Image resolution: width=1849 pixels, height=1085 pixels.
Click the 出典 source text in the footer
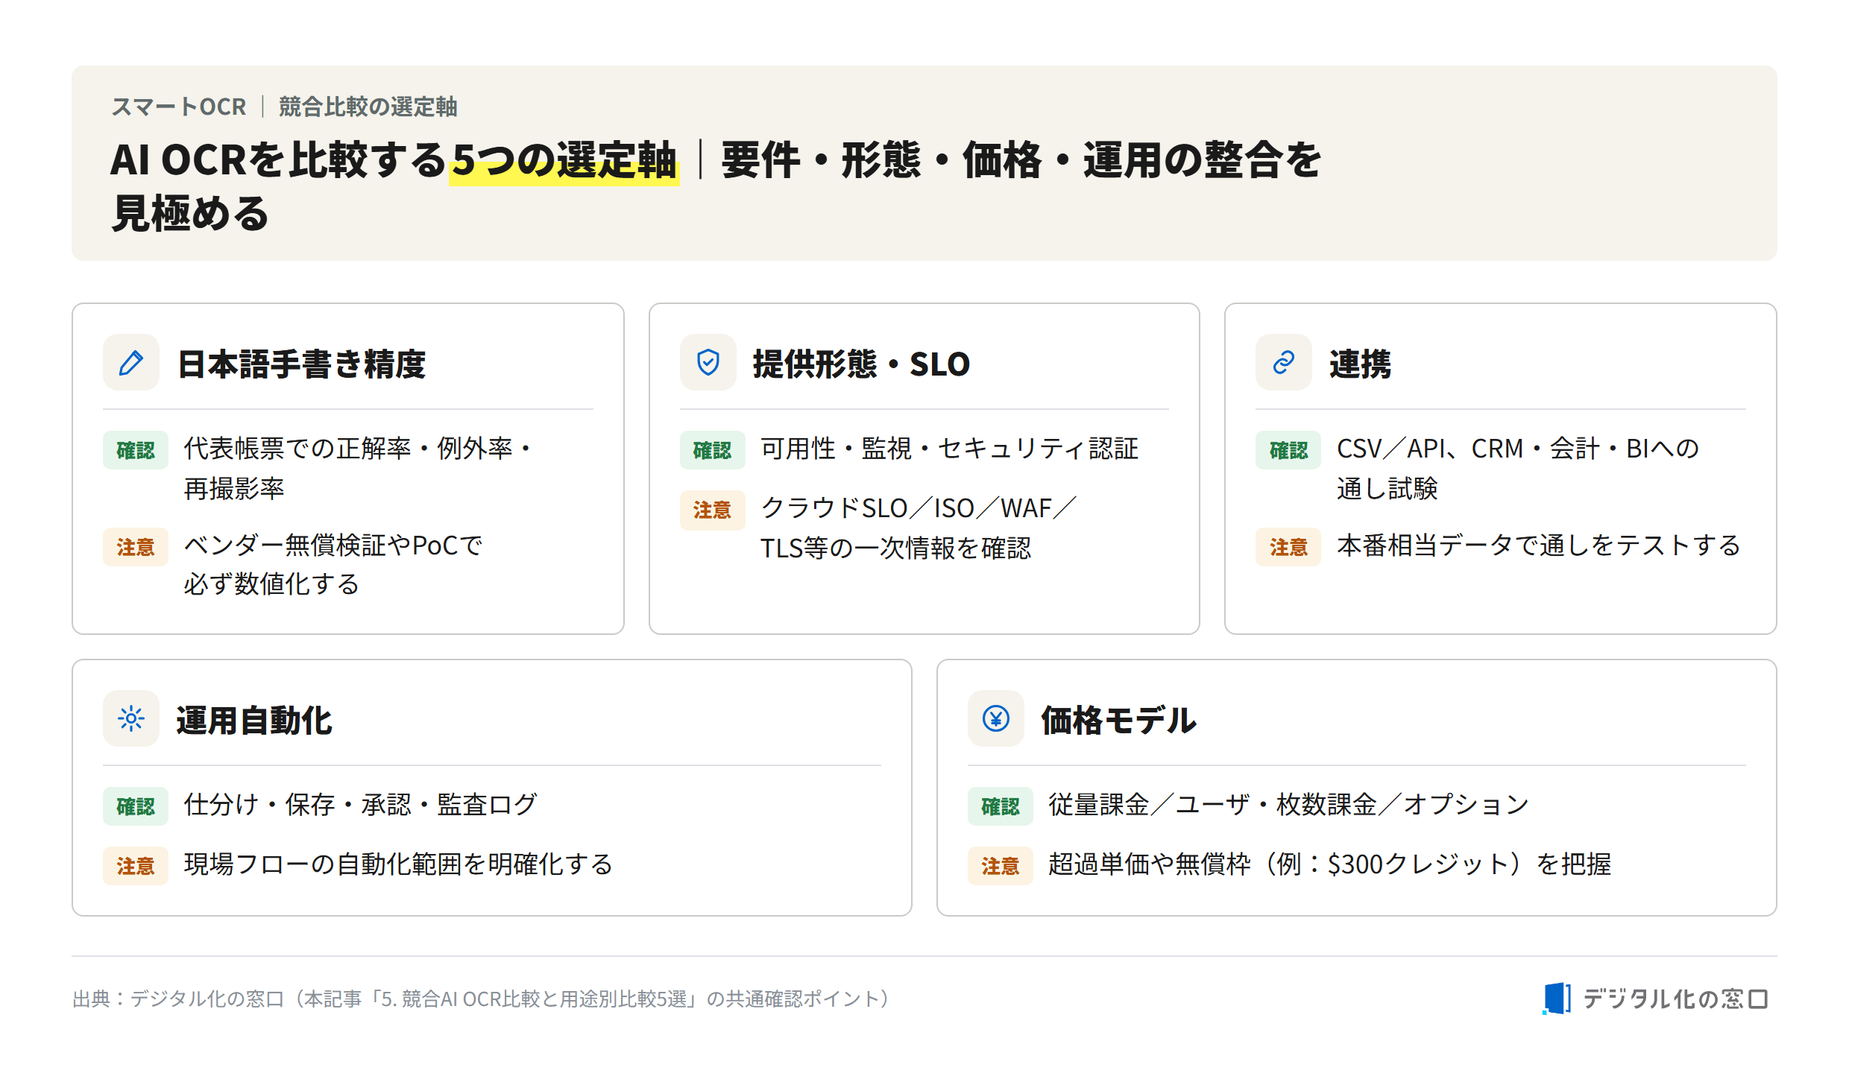482,999
